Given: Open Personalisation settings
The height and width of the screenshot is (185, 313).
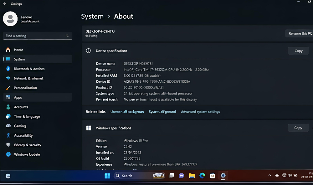Looking at the screenshot, I should (x=38, y=88).
